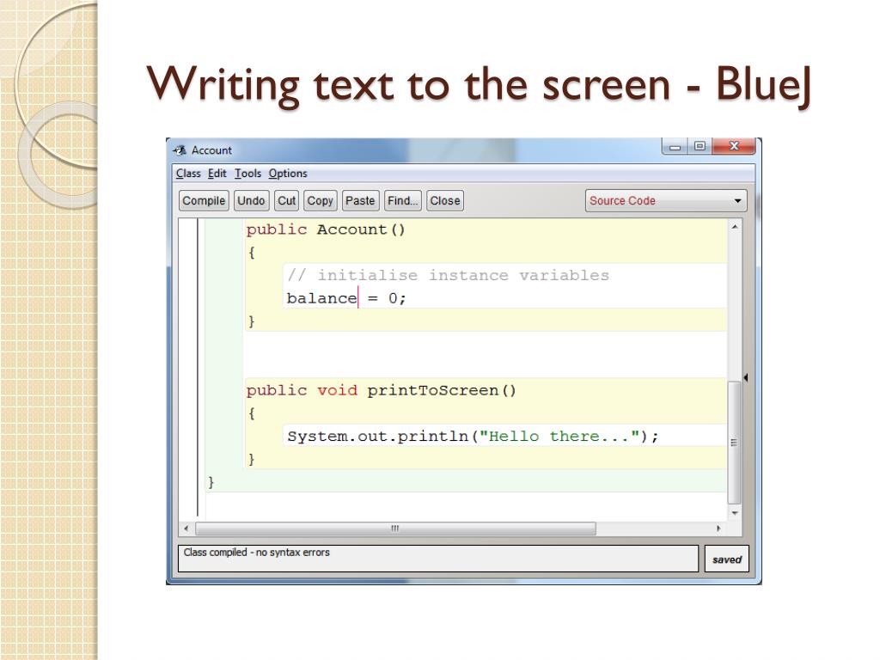This screenshot has width=880, height=660.
Task: Click vertical scrollbar up arrow
Action: tap(734, 227)
